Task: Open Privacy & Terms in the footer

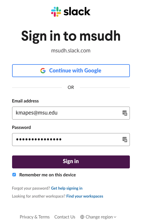Action: coord(35,217)
